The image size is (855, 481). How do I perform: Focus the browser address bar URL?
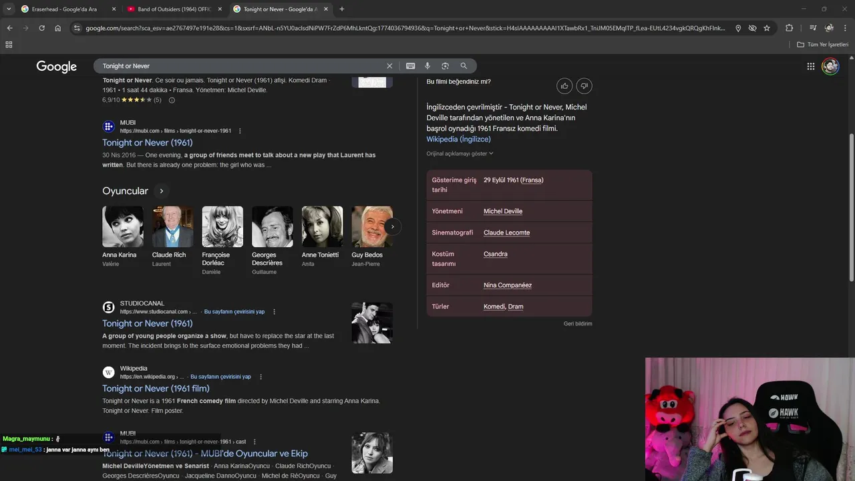pyautogui.click(x=405, y=28)
